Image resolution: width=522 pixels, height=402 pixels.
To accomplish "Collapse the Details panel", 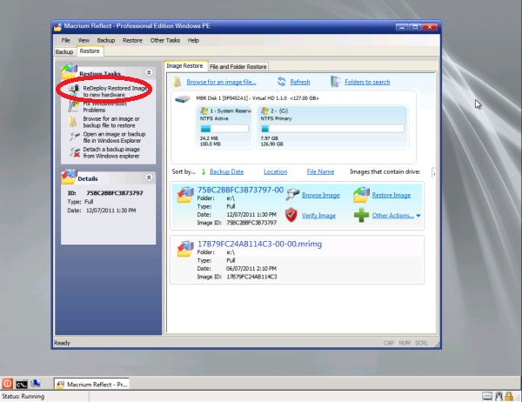I will point(149,178).
